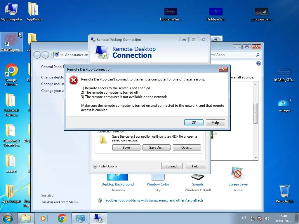Open Taskbar and Start Menu link
The image size is (299, 224).
[x=59, y=202]
